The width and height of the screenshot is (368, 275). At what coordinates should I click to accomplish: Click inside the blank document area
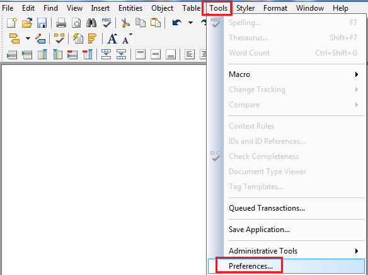point(103,169)
